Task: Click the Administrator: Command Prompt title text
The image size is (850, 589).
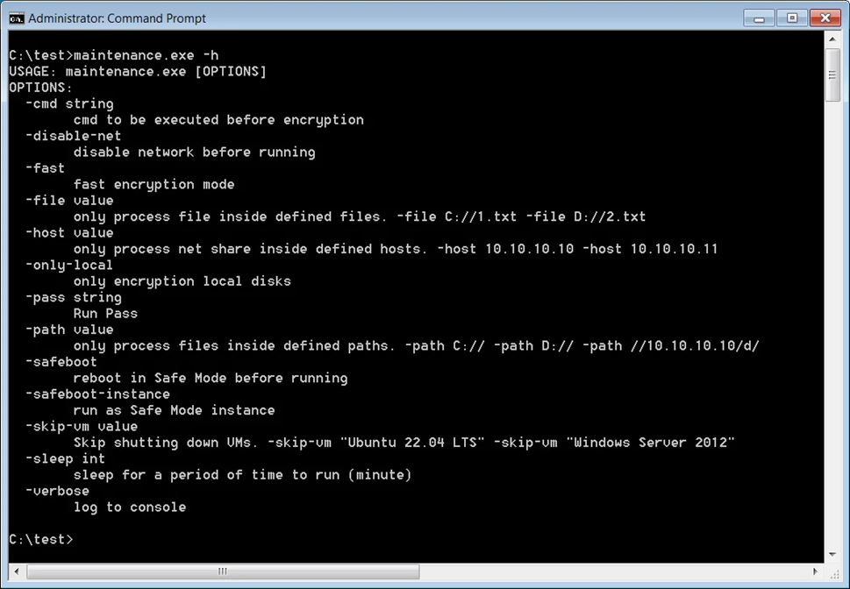Action: [x=117, y=18]
